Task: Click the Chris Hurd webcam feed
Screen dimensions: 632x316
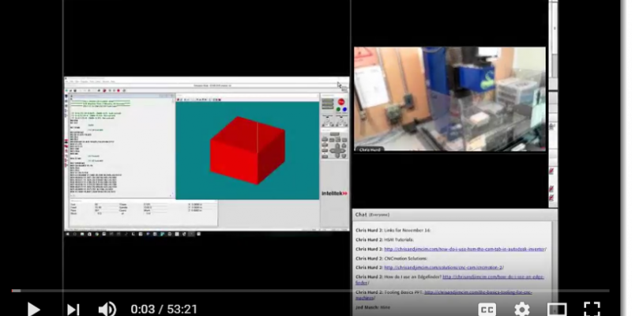Action: (x=449, y=99)
